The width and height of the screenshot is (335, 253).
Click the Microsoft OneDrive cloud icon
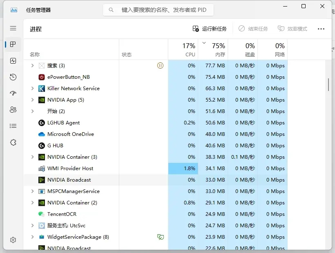(x=41, y=134)
